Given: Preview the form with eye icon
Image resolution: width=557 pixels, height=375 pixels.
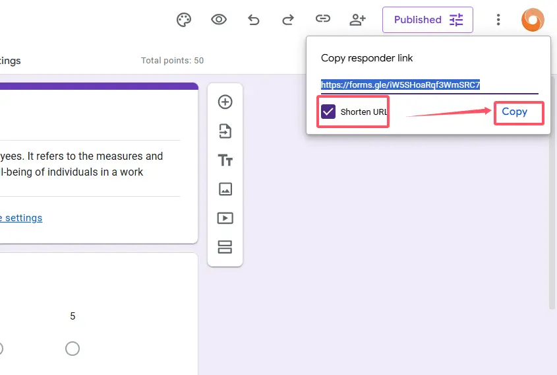Looking at the screenshot, I should tap(219, 20).
